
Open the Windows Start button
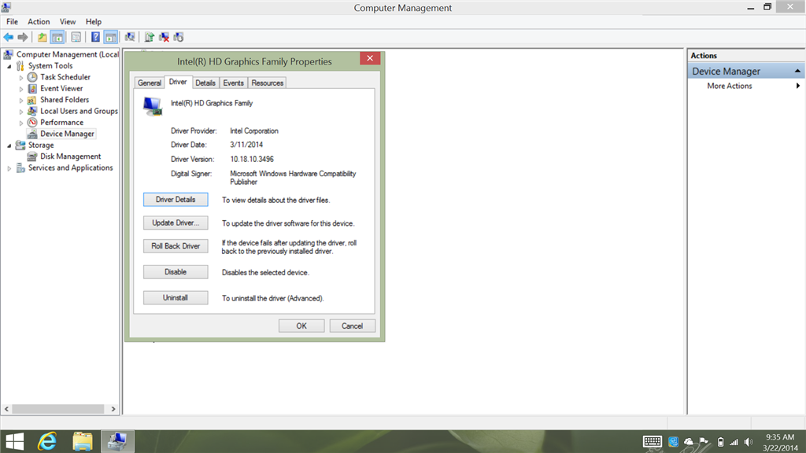[x=14, y=441]
